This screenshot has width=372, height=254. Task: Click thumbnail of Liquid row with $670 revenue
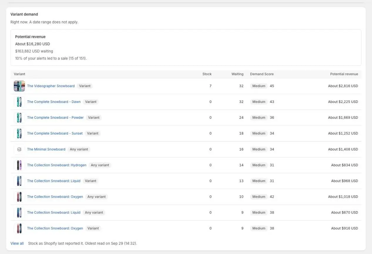pyautogui.click(x=19, y=213)
